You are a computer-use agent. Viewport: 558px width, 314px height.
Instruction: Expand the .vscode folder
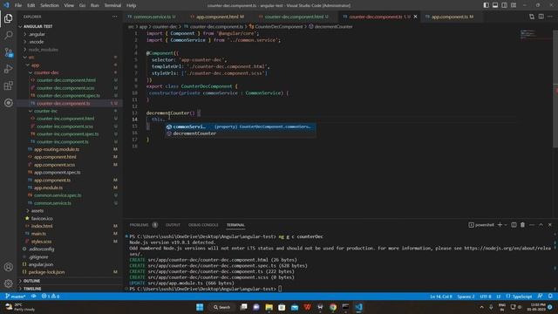click(36, 42)
